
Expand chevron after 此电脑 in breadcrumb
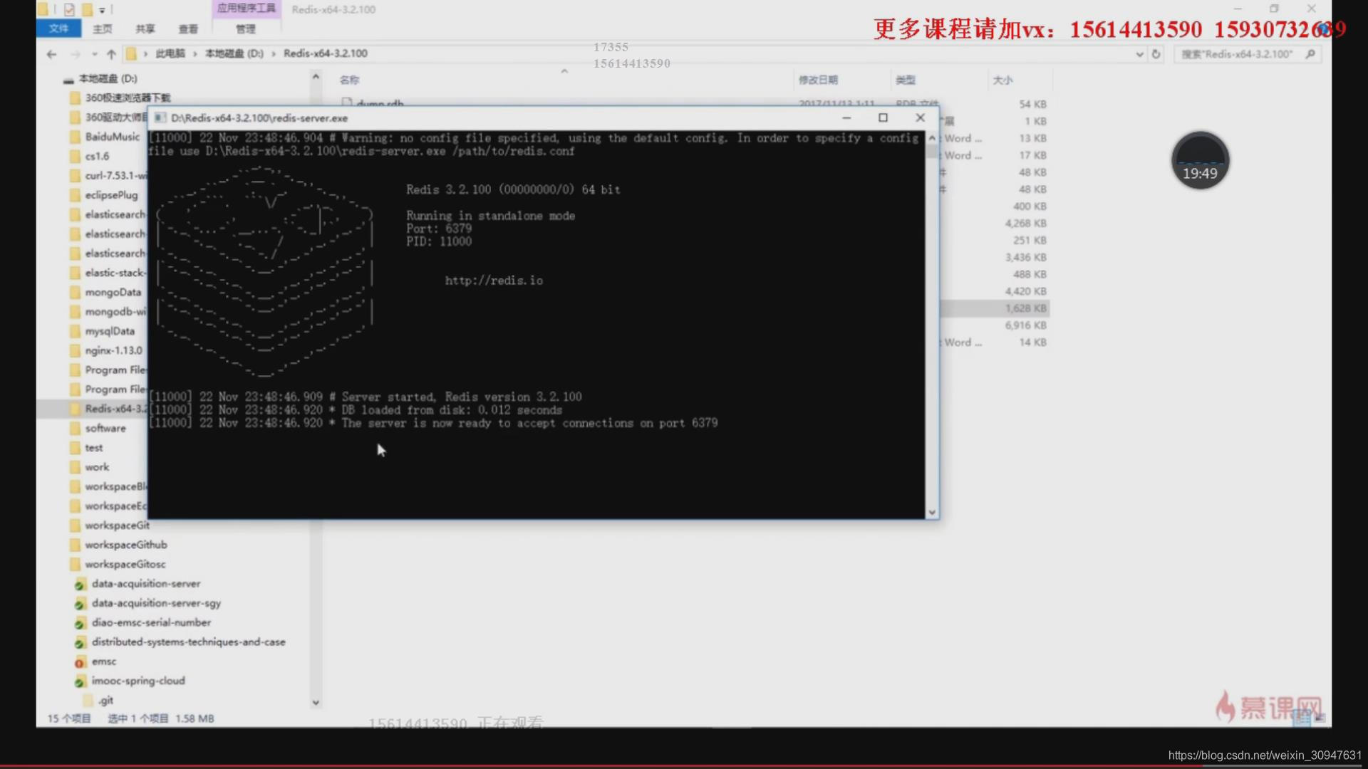[x=195, y=53]
